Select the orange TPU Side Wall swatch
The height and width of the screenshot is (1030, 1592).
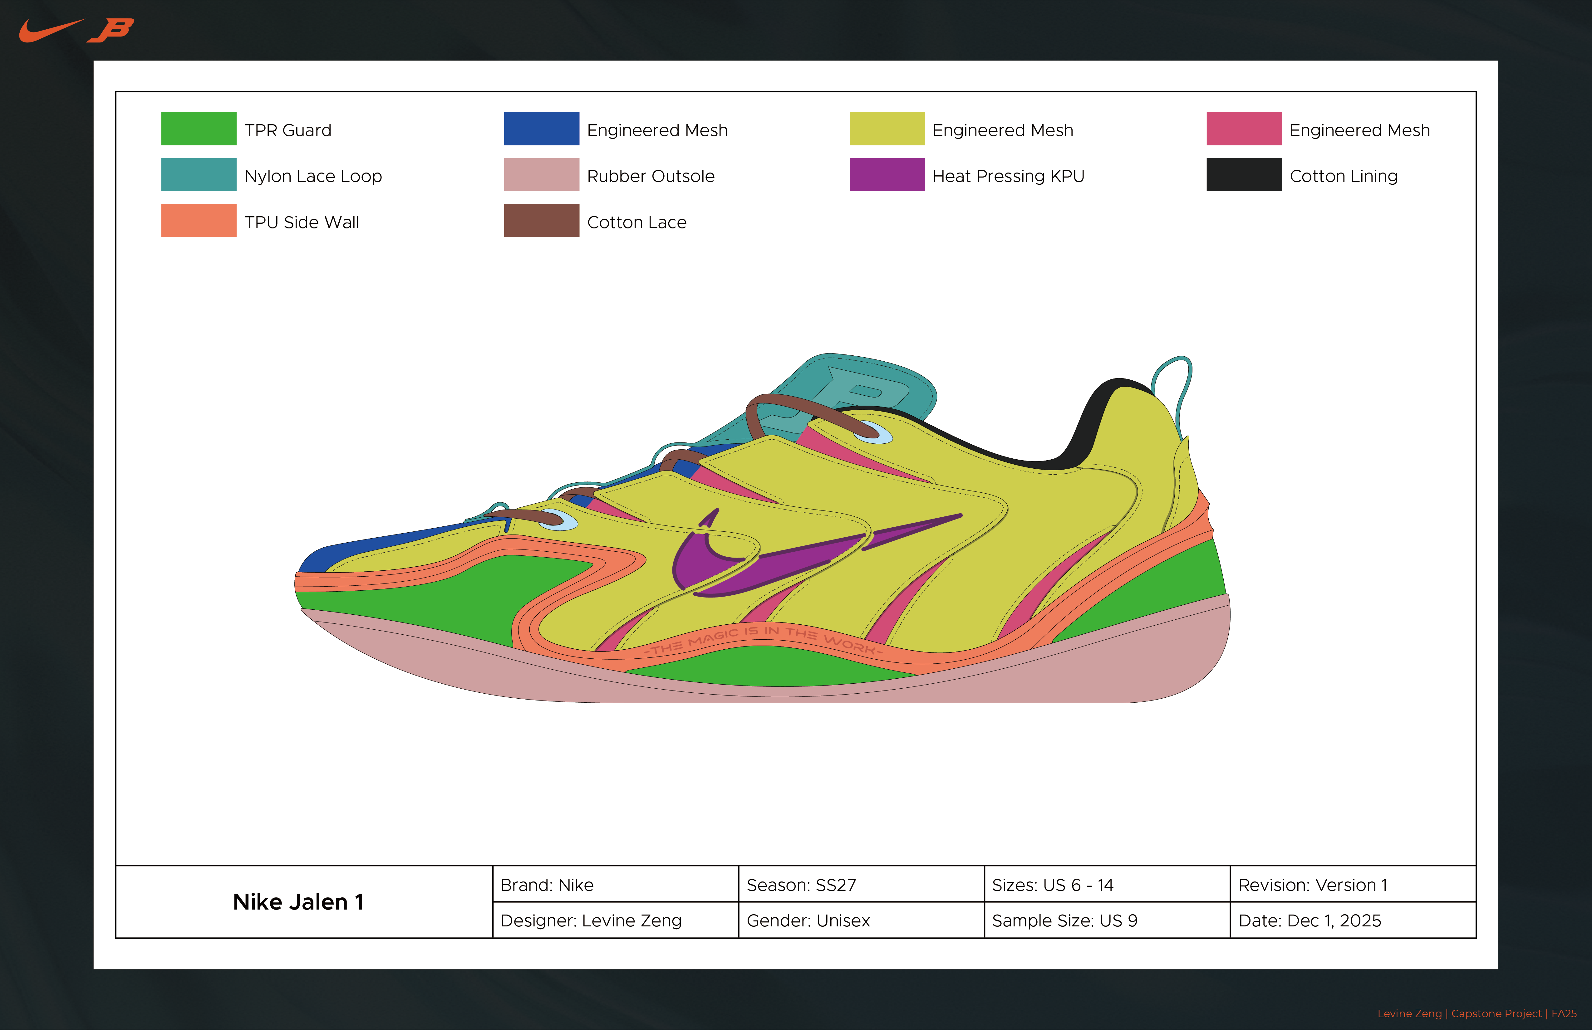[x=199, y=221]
